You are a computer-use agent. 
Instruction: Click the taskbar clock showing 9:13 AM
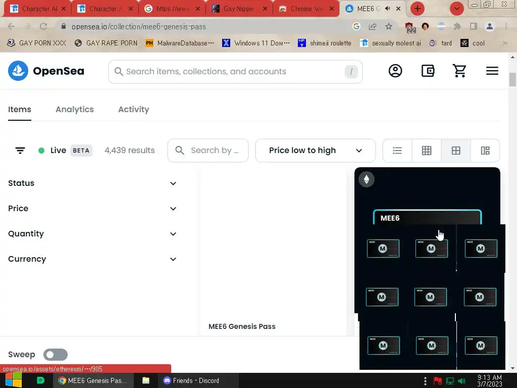(x=490, y=381)
